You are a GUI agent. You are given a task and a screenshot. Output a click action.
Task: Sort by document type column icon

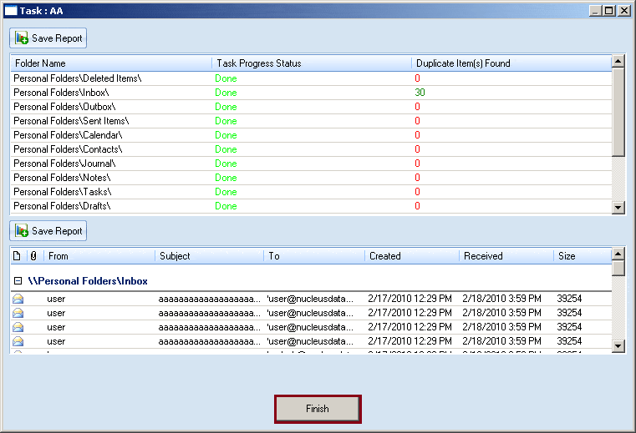[18, 256]
